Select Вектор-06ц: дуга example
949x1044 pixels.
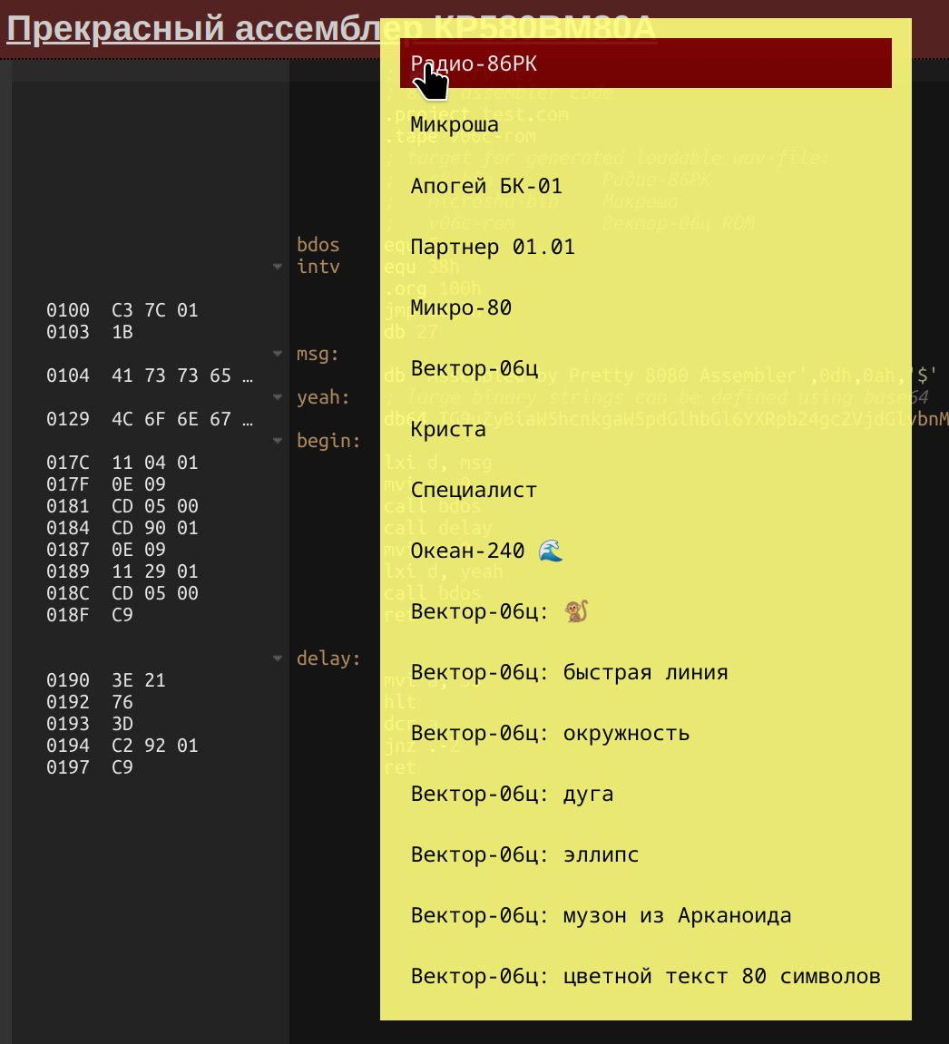point(512,794)
